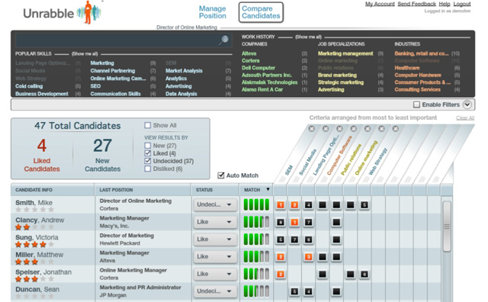This screenshot has height=302, width=488.
Task: Tick the Enable Filters checkbox
Action: tap(416, 104)
